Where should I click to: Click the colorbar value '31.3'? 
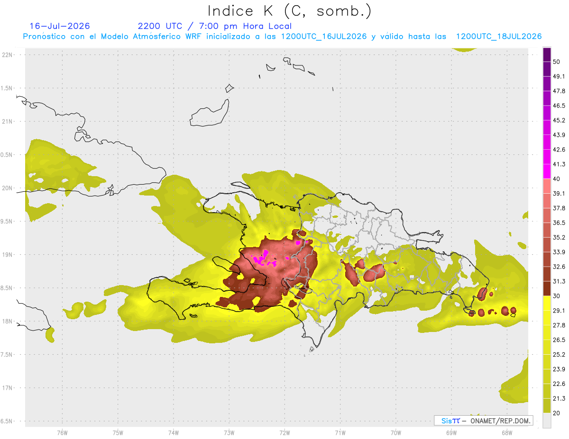coord(559,281)
